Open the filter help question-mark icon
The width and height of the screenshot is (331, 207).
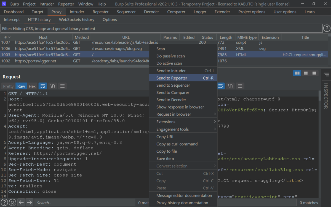pyautogui.click(x=327, y=28)
